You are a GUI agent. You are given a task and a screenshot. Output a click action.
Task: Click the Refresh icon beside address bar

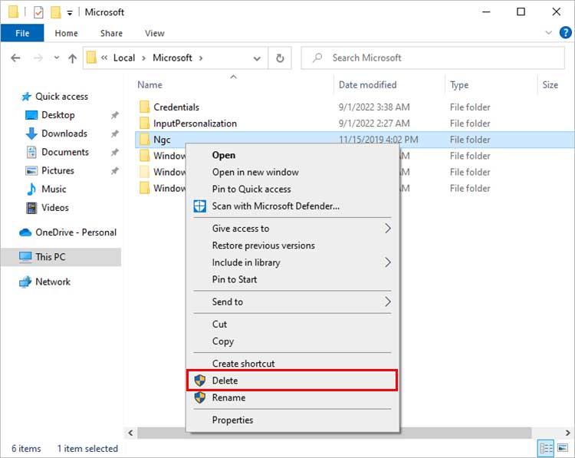(280, 58)
